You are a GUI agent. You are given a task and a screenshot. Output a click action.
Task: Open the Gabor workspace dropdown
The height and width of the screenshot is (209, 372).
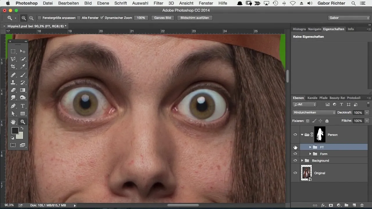coord(348,18)
